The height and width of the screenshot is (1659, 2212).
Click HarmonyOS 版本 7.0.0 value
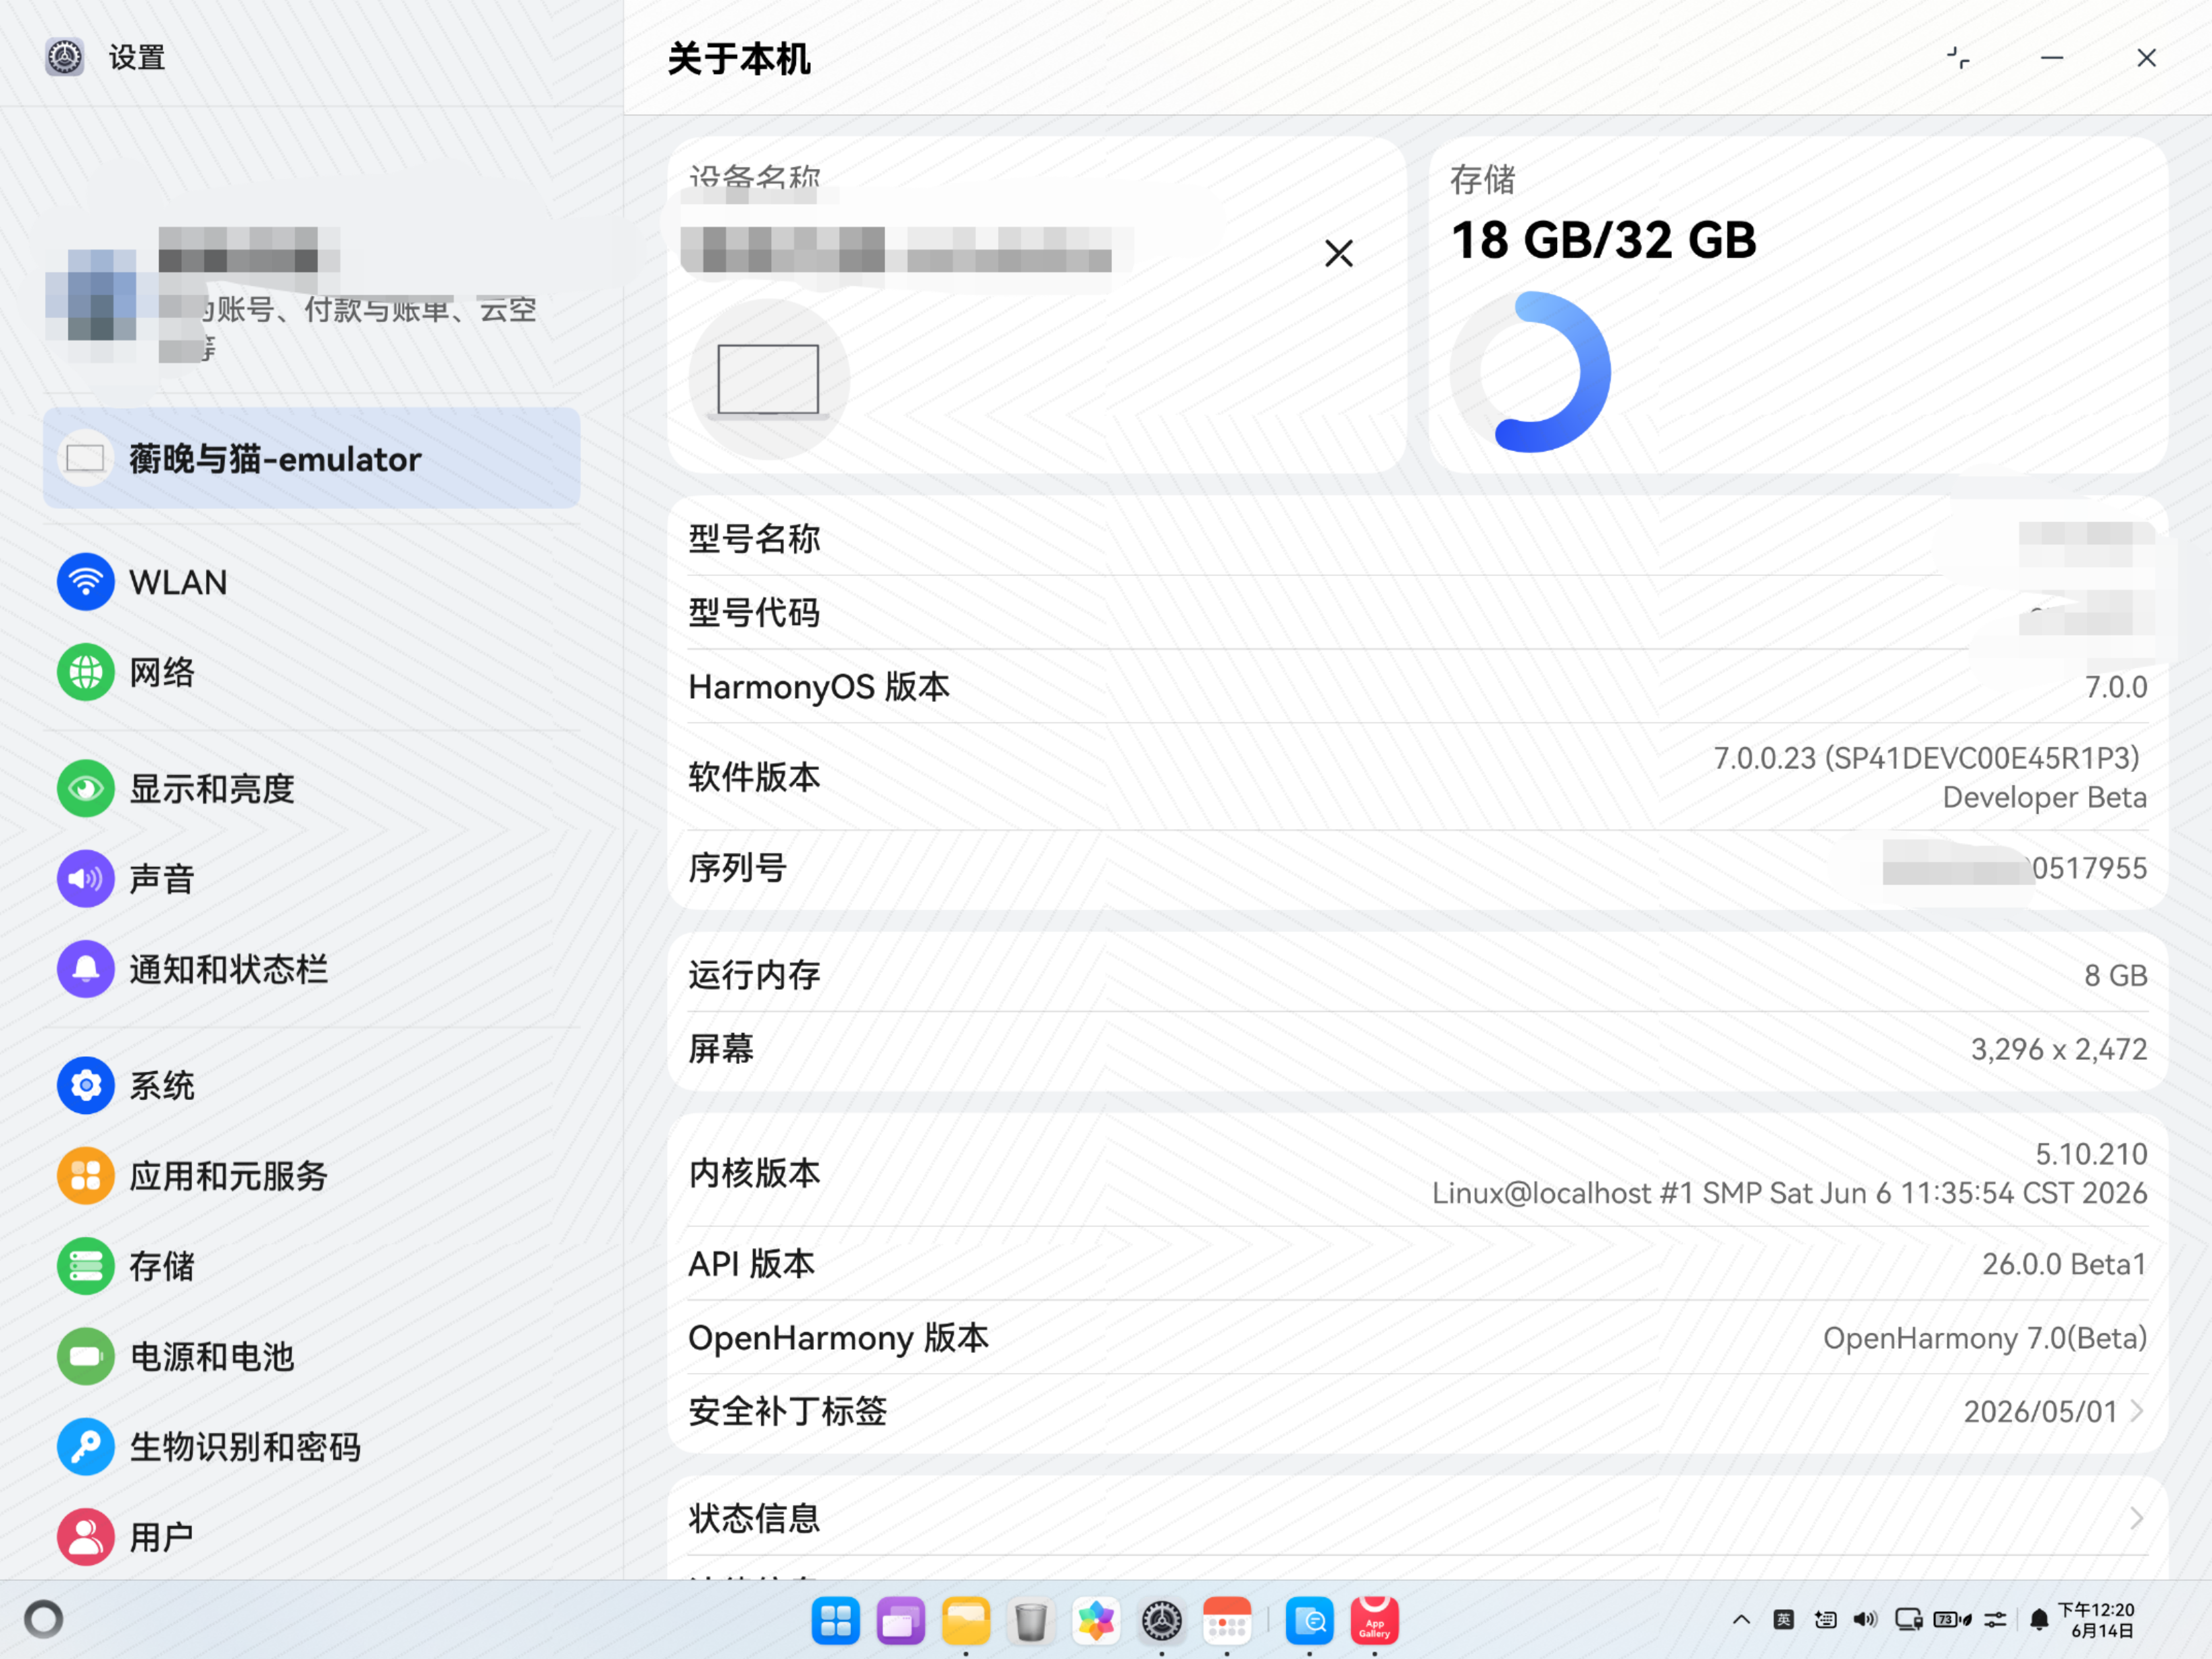click(2116, 687)
